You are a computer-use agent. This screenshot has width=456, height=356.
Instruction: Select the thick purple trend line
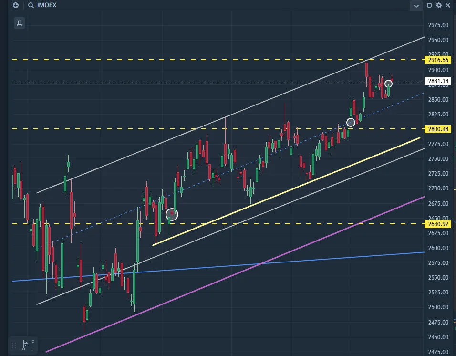click(x=235, y=274)
